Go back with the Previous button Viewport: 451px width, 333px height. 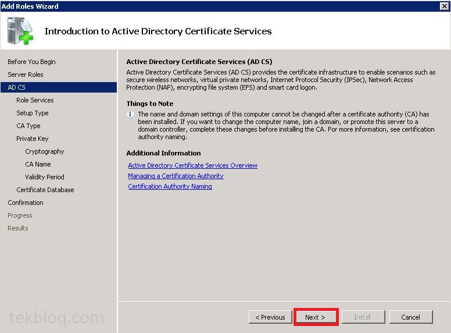pos(270,317)
